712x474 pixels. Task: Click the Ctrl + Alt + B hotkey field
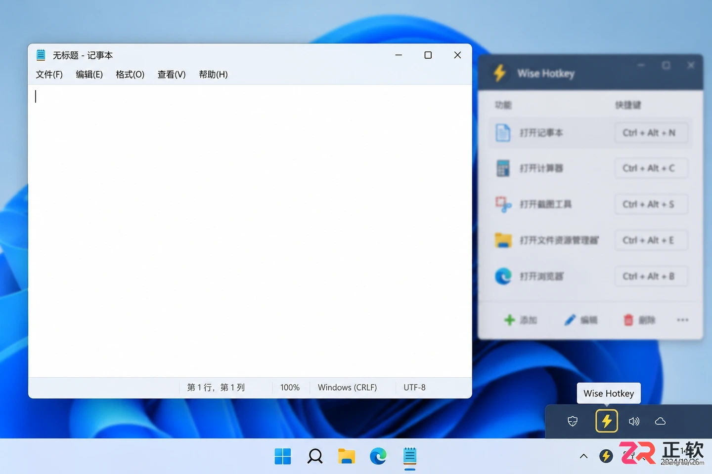[651, 276]
